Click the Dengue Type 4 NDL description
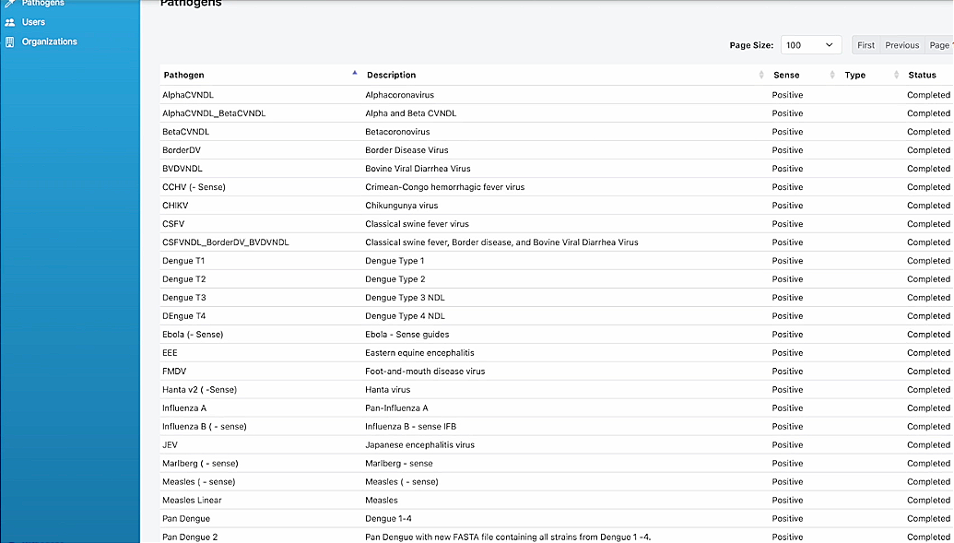Viewport: 954px width, 543px height. coord(405,316)
